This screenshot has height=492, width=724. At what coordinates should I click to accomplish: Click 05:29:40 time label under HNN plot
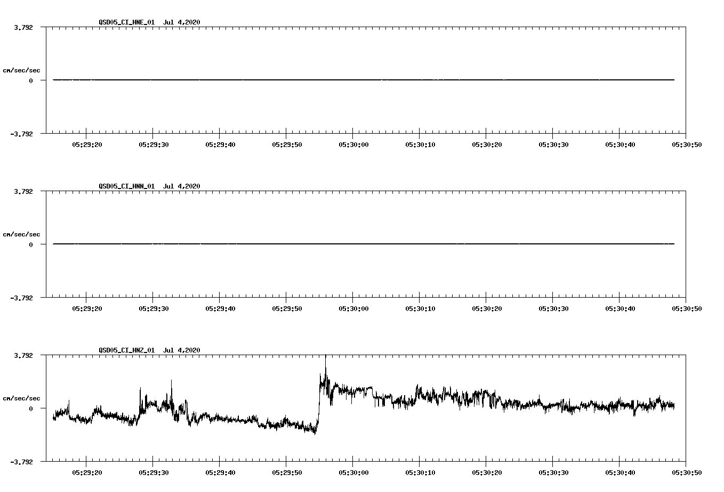[x=221, y=308]
